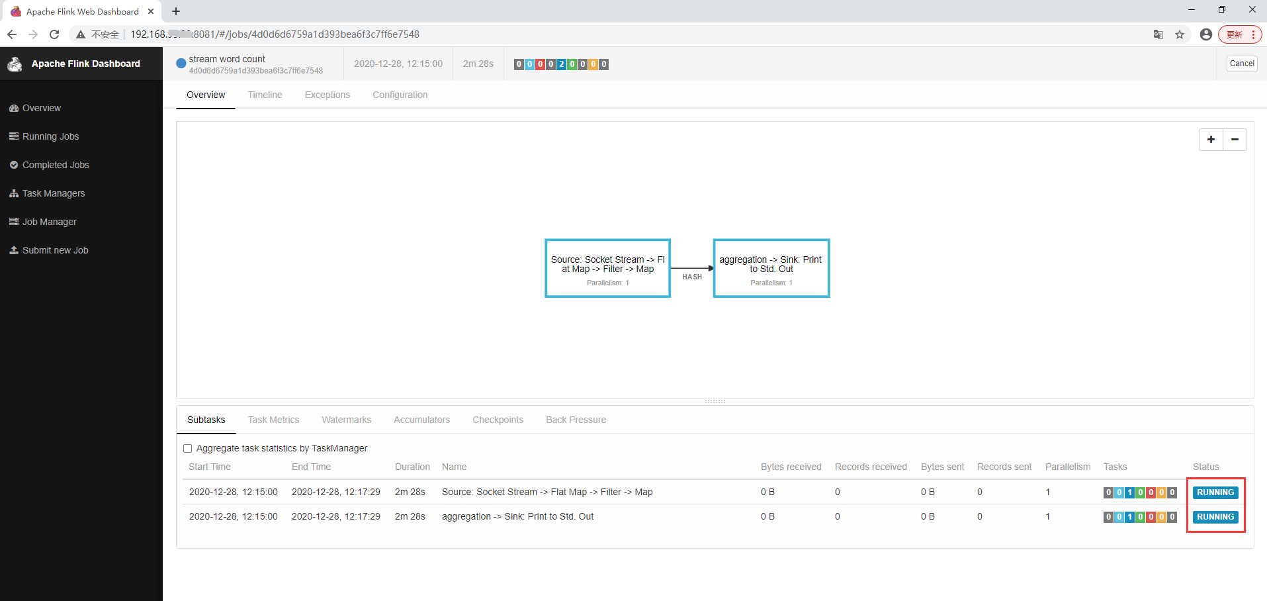Open the browser profile avatar icon
This screenshot has height=601, width=1267.
tap(1205, 34)
